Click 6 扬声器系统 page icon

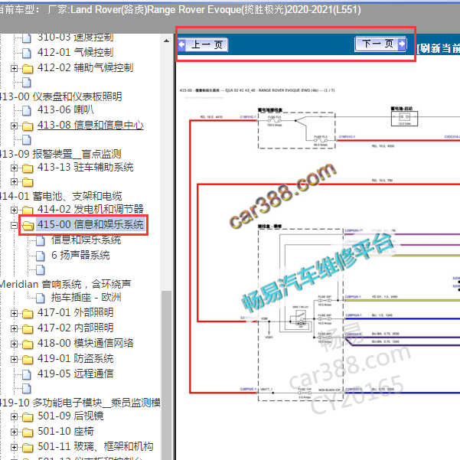click(x=41, y=256)
